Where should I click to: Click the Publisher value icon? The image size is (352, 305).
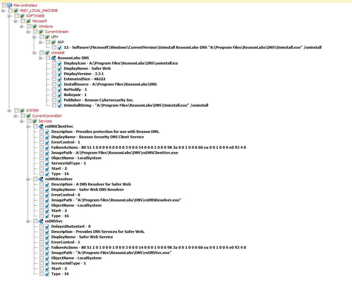click(x=60, y=100)
